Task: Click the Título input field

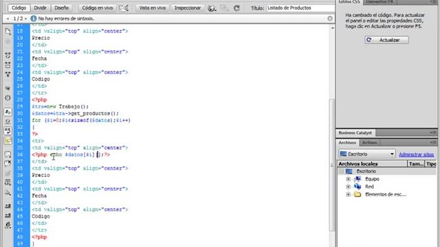Action: pyautogui.click(x=300, y=8)
